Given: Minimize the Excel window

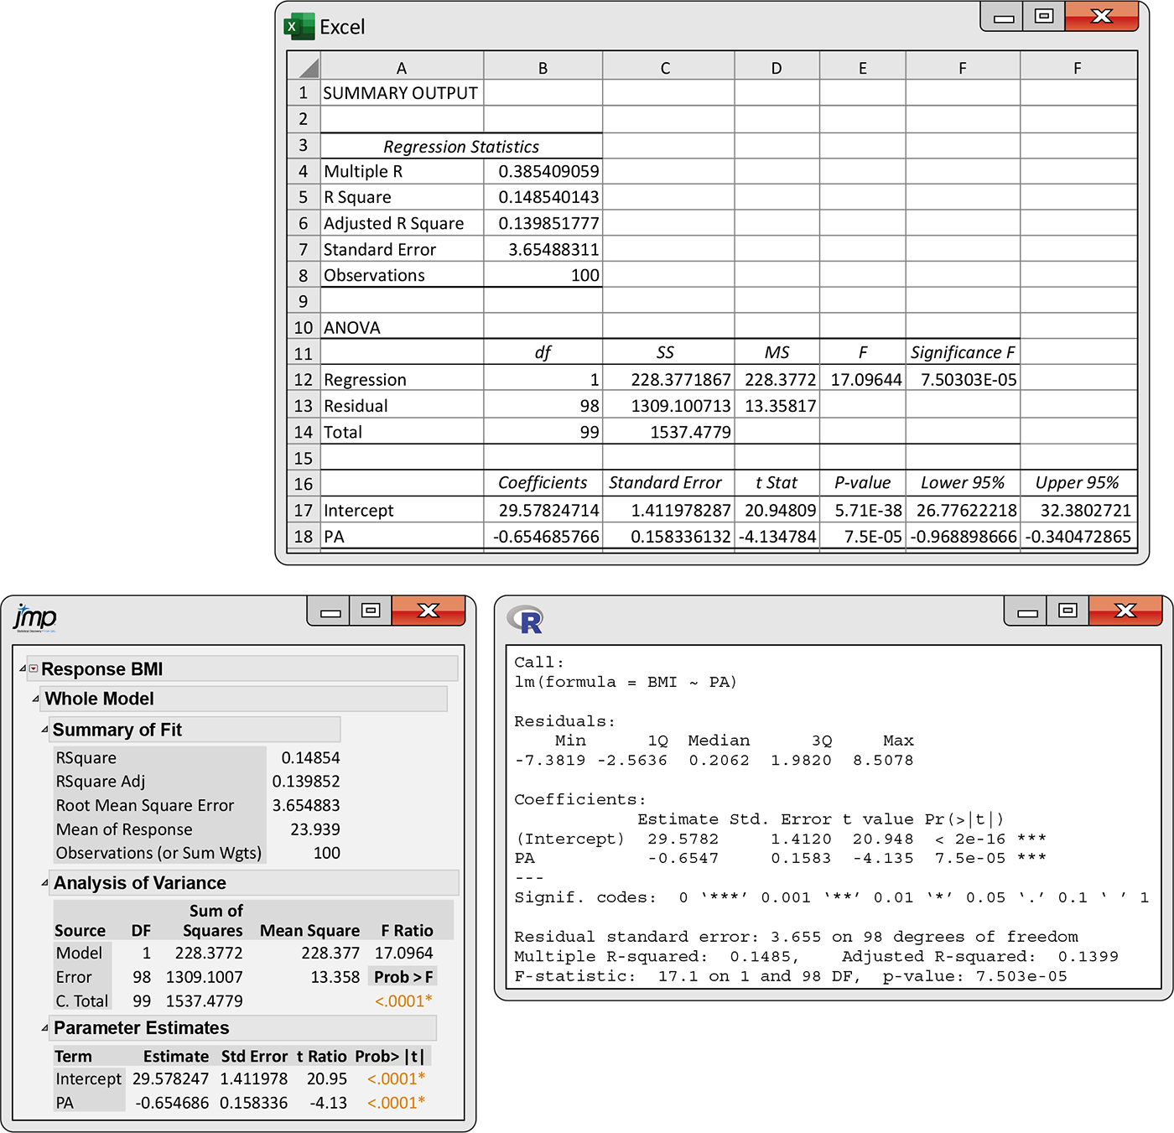Looking at the screenshot, I should (1004, 18).
